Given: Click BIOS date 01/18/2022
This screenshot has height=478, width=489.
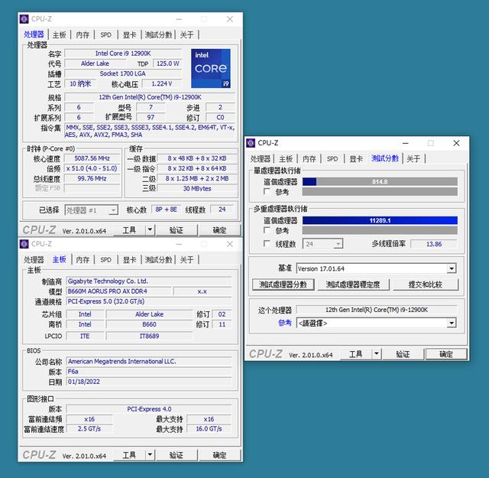Looking at the screenshot, I should point(149,382).
